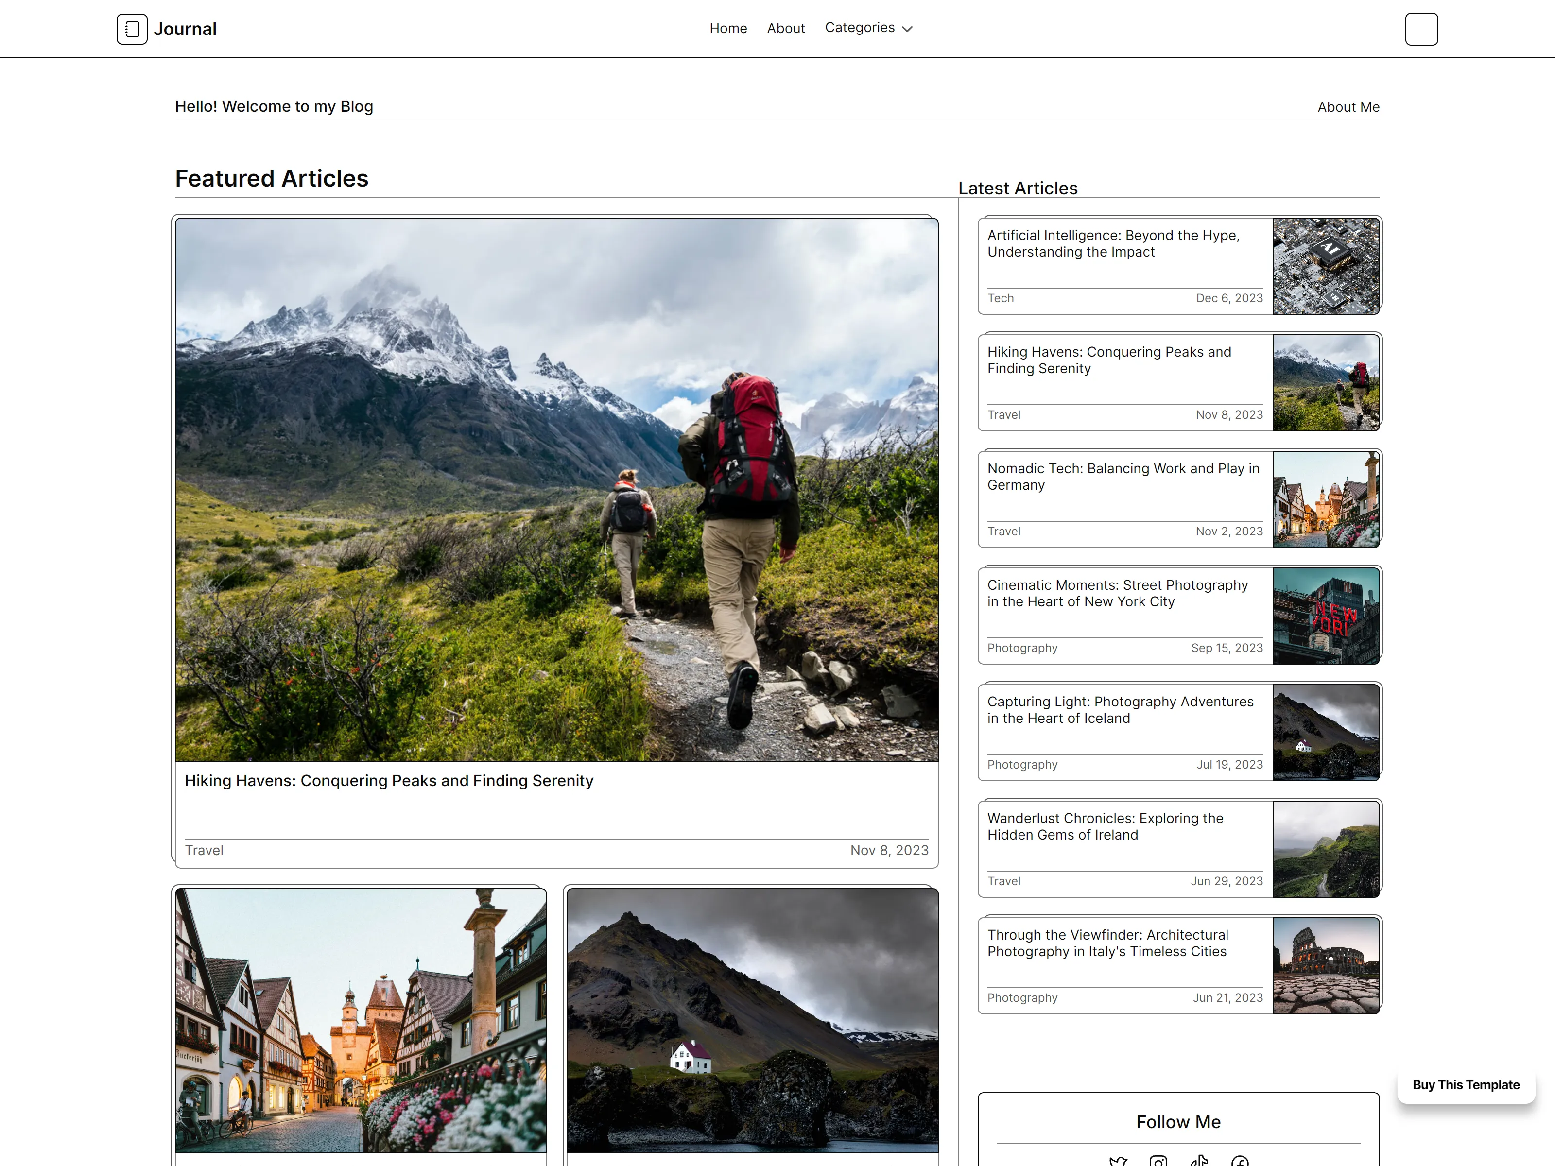Open the New York sign article thumbnail

tap(1326, 616)
